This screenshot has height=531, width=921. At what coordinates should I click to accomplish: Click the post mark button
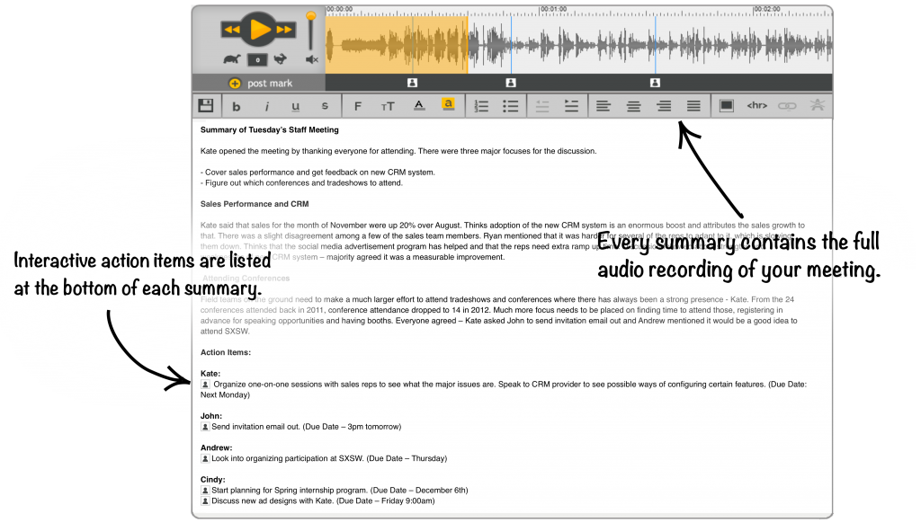point(261,84)
